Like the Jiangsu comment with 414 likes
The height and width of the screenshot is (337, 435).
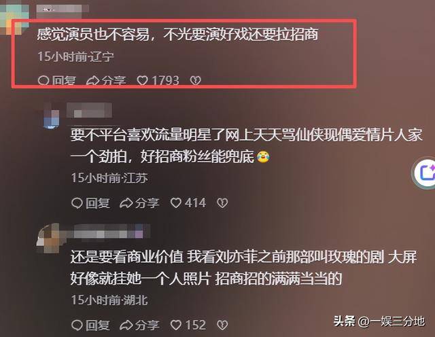point(188,203)
